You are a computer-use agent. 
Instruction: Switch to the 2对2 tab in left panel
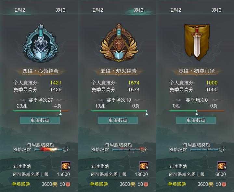pos(20,10)
